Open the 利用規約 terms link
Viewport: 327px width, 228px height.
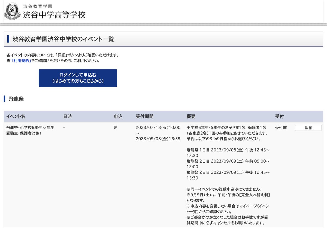tap(21, 61)
